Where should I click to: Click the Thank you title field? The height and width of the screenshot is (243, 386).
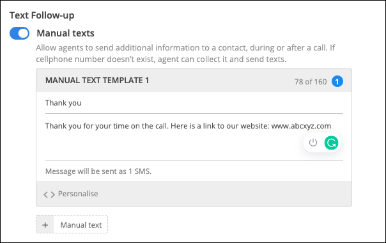point(194,103)
